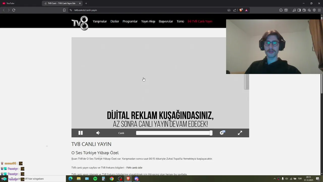Open the Brave VPN shield icon

tap(314, 10)
